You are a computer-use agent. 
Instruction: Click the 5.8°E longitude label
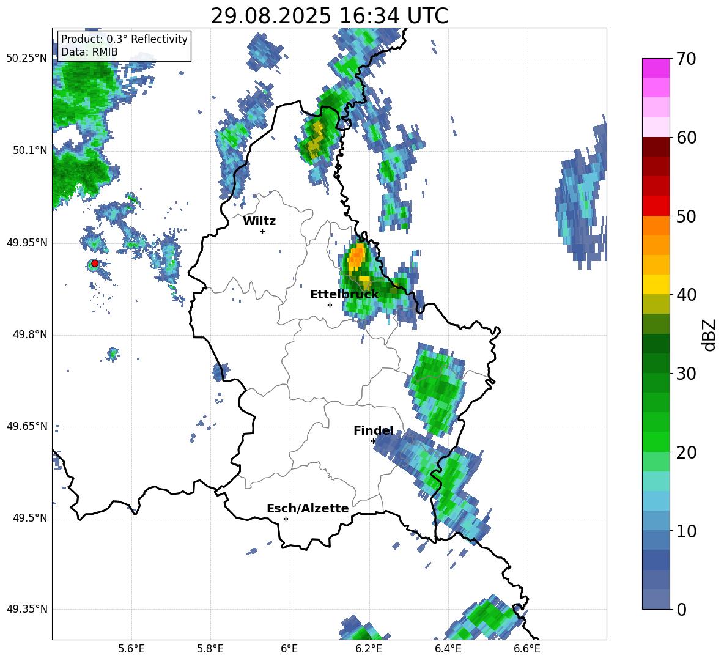pos(210,649)
